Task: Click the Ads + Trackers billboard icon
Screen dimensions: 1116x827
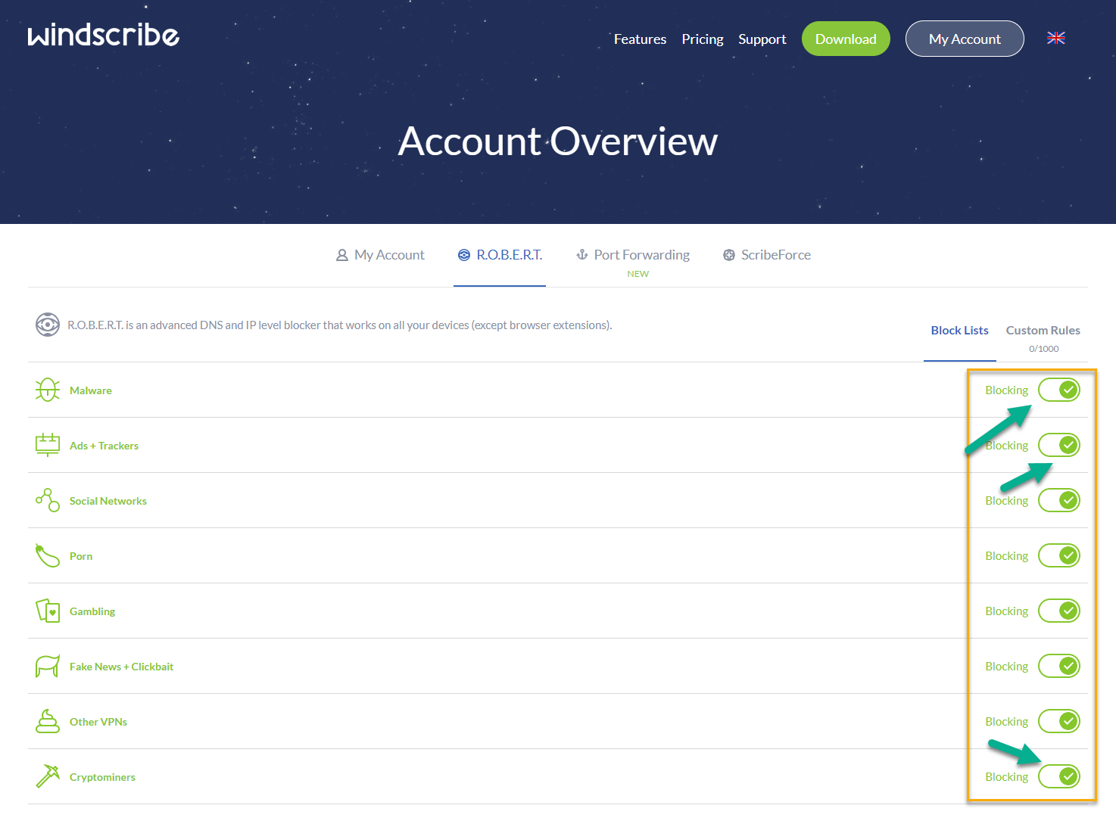Action: (48, 445)
